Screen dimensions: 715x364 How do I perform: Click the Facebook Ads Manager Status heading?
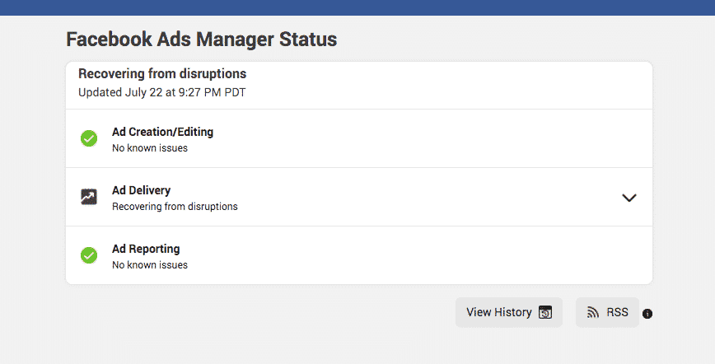[x=201, y=39]
